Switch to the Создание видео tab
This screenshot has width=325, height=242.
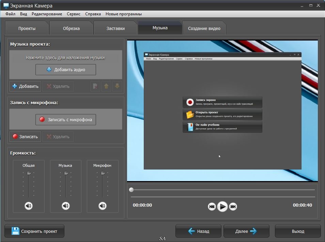click(x=204, y=29)
